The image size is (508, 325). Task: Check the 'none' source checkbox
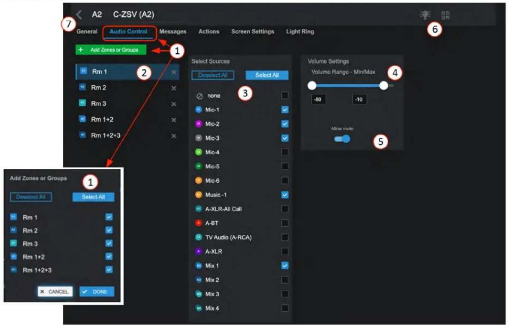pyautogui.click(x=285, y=96)
